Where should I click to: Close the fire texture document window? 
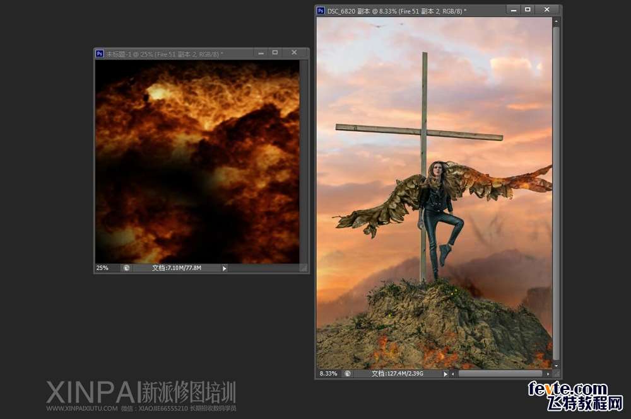[294, 53]
